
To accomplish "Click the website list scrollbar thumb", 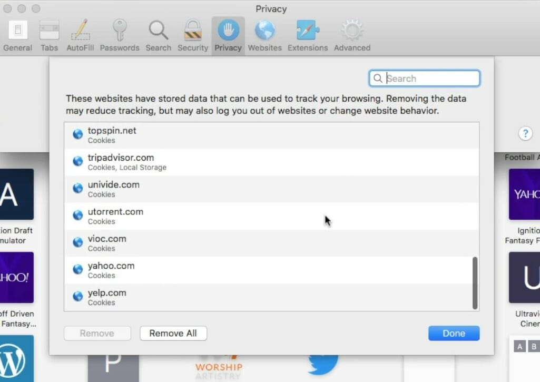I will (x=475, y=283).
